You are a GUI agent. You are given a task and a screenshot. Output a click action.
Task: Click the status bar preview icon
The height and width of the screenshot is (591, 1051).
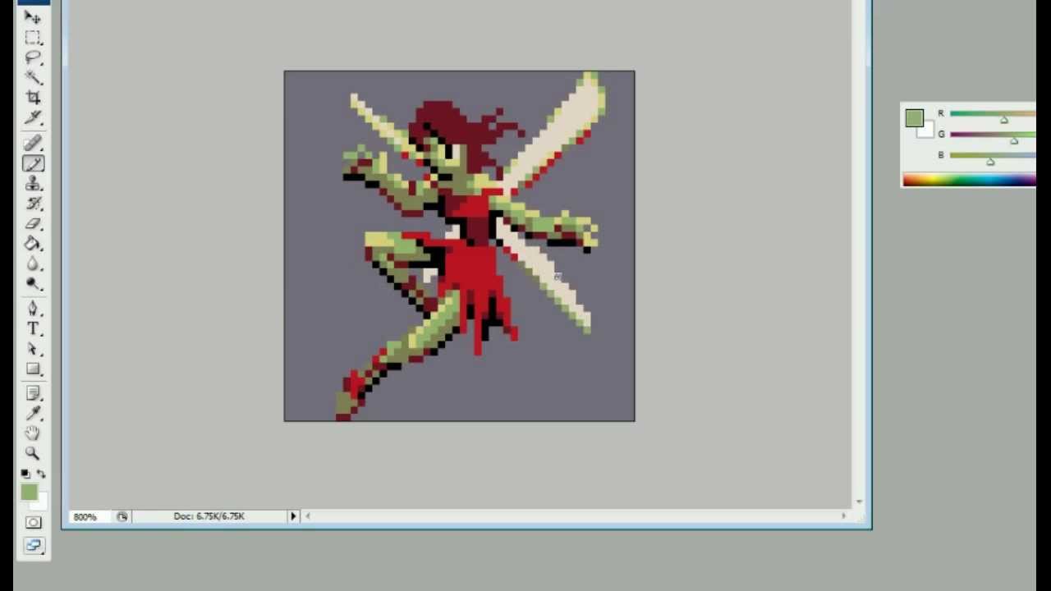click(122, 516)
